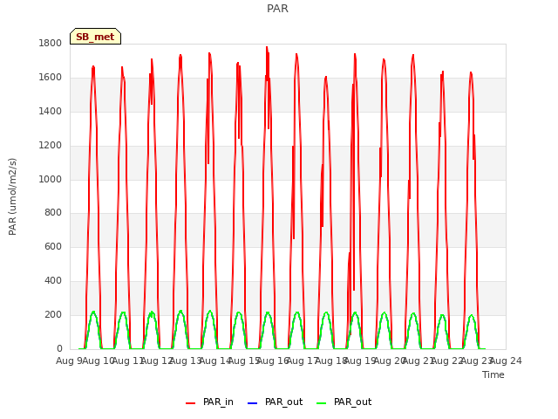Viewport: 558px width, 419px height.
Task: Click the Aug 16 x-axis tick label
Action: click(273, 361)
